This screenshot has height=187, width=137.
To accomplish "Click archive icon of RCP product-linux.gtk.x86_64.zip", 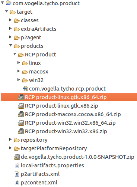I will 21,97.
